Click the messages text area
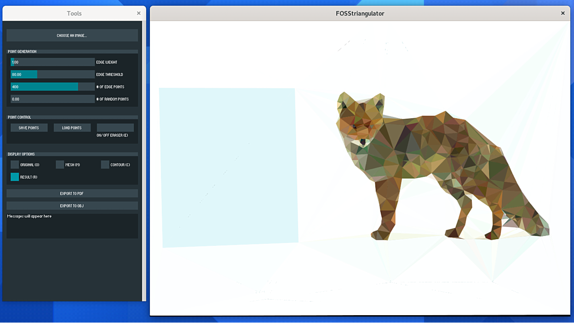The image size is (574, 323). (x=72, y=226)
